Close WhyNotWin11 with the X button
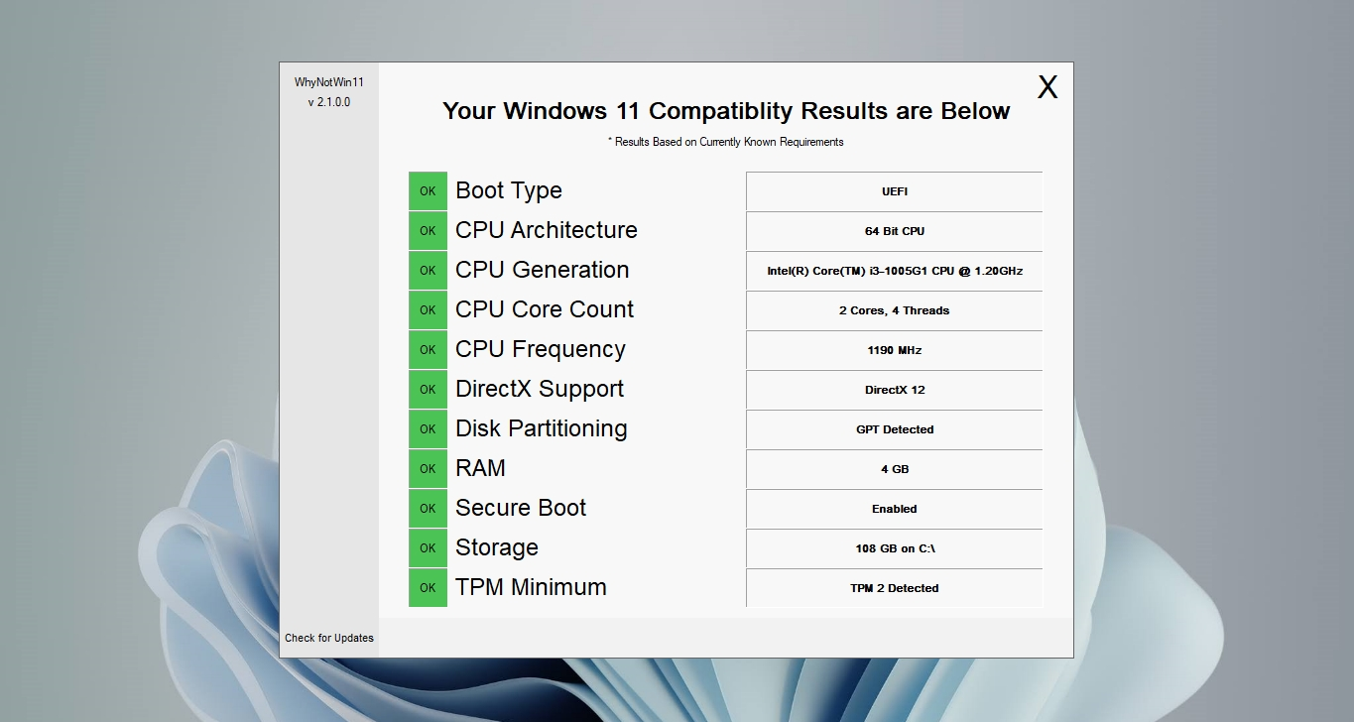 (1047, 87)
